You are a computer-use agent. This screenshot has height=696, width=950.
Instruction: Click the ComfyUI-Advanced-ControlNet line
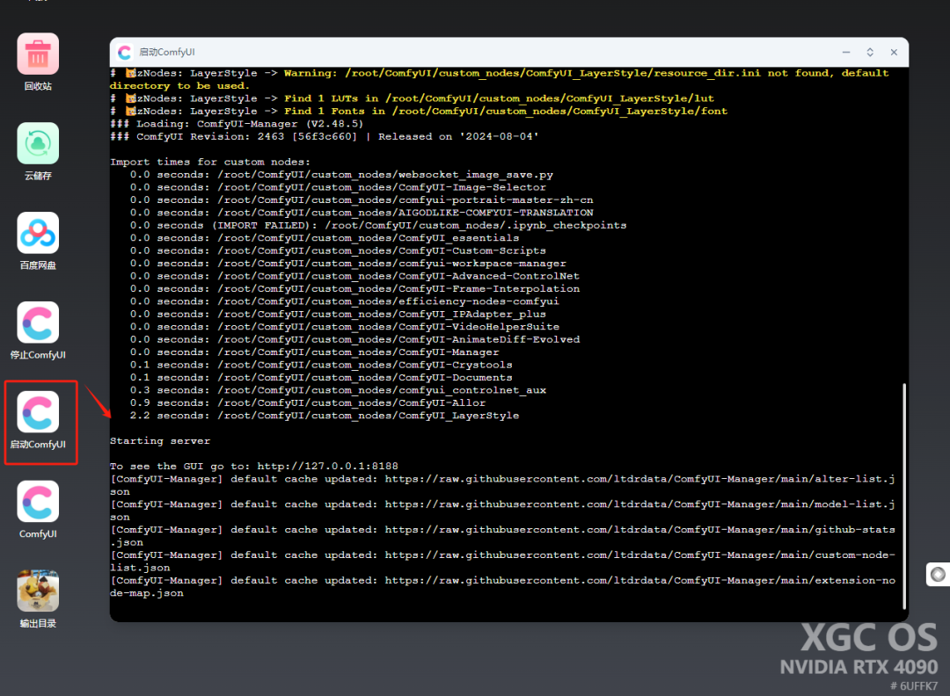coord(354,276)
